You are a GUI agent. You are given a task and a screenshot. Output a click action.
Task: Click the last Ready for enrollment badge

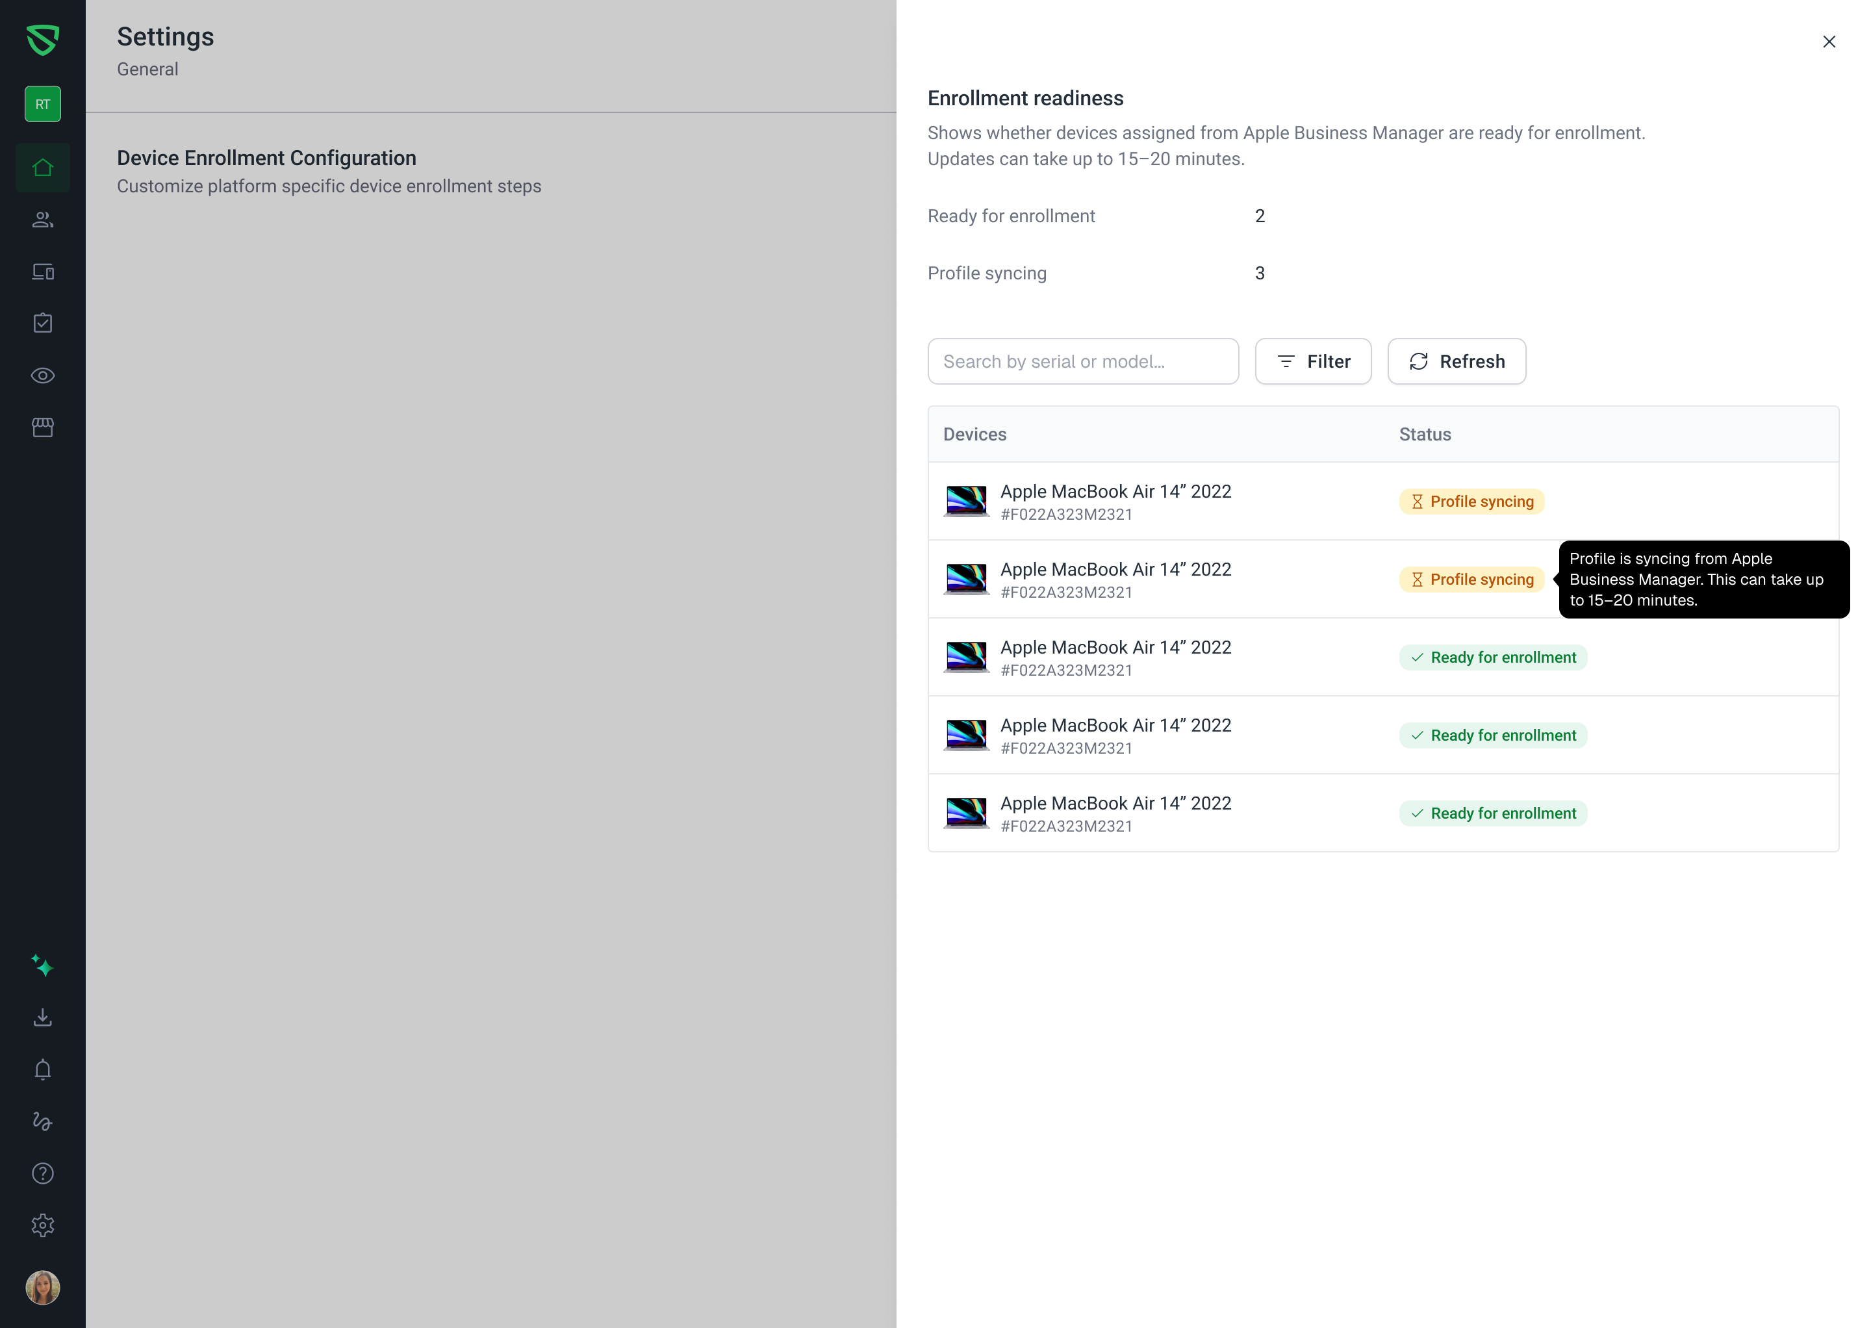pyautogui.click(x=1492, y=813)
